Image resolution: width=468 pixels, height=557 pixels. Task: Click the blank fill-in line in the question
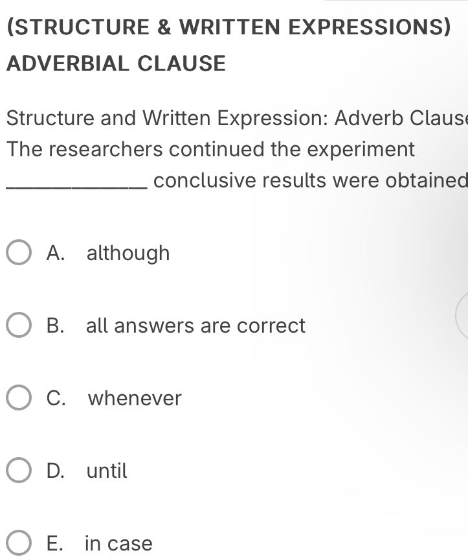click(76, 187)
